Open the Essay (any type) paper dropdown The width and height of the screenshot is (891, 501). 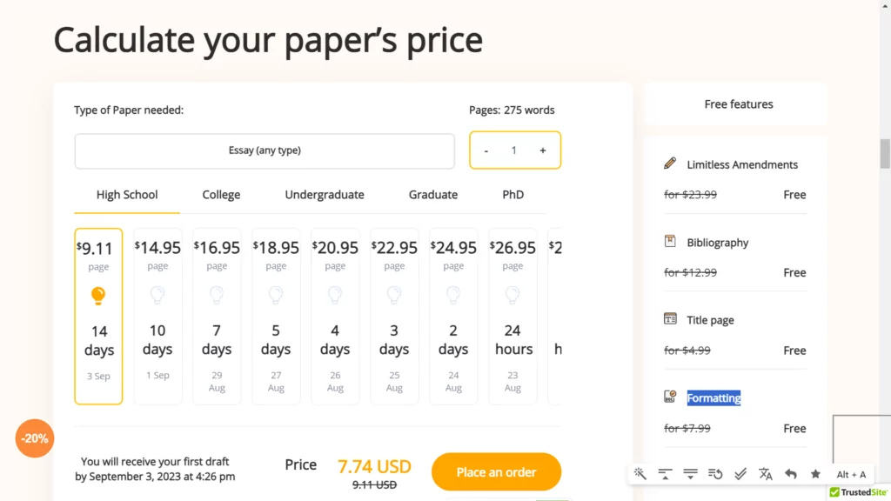tap(265, 150)
